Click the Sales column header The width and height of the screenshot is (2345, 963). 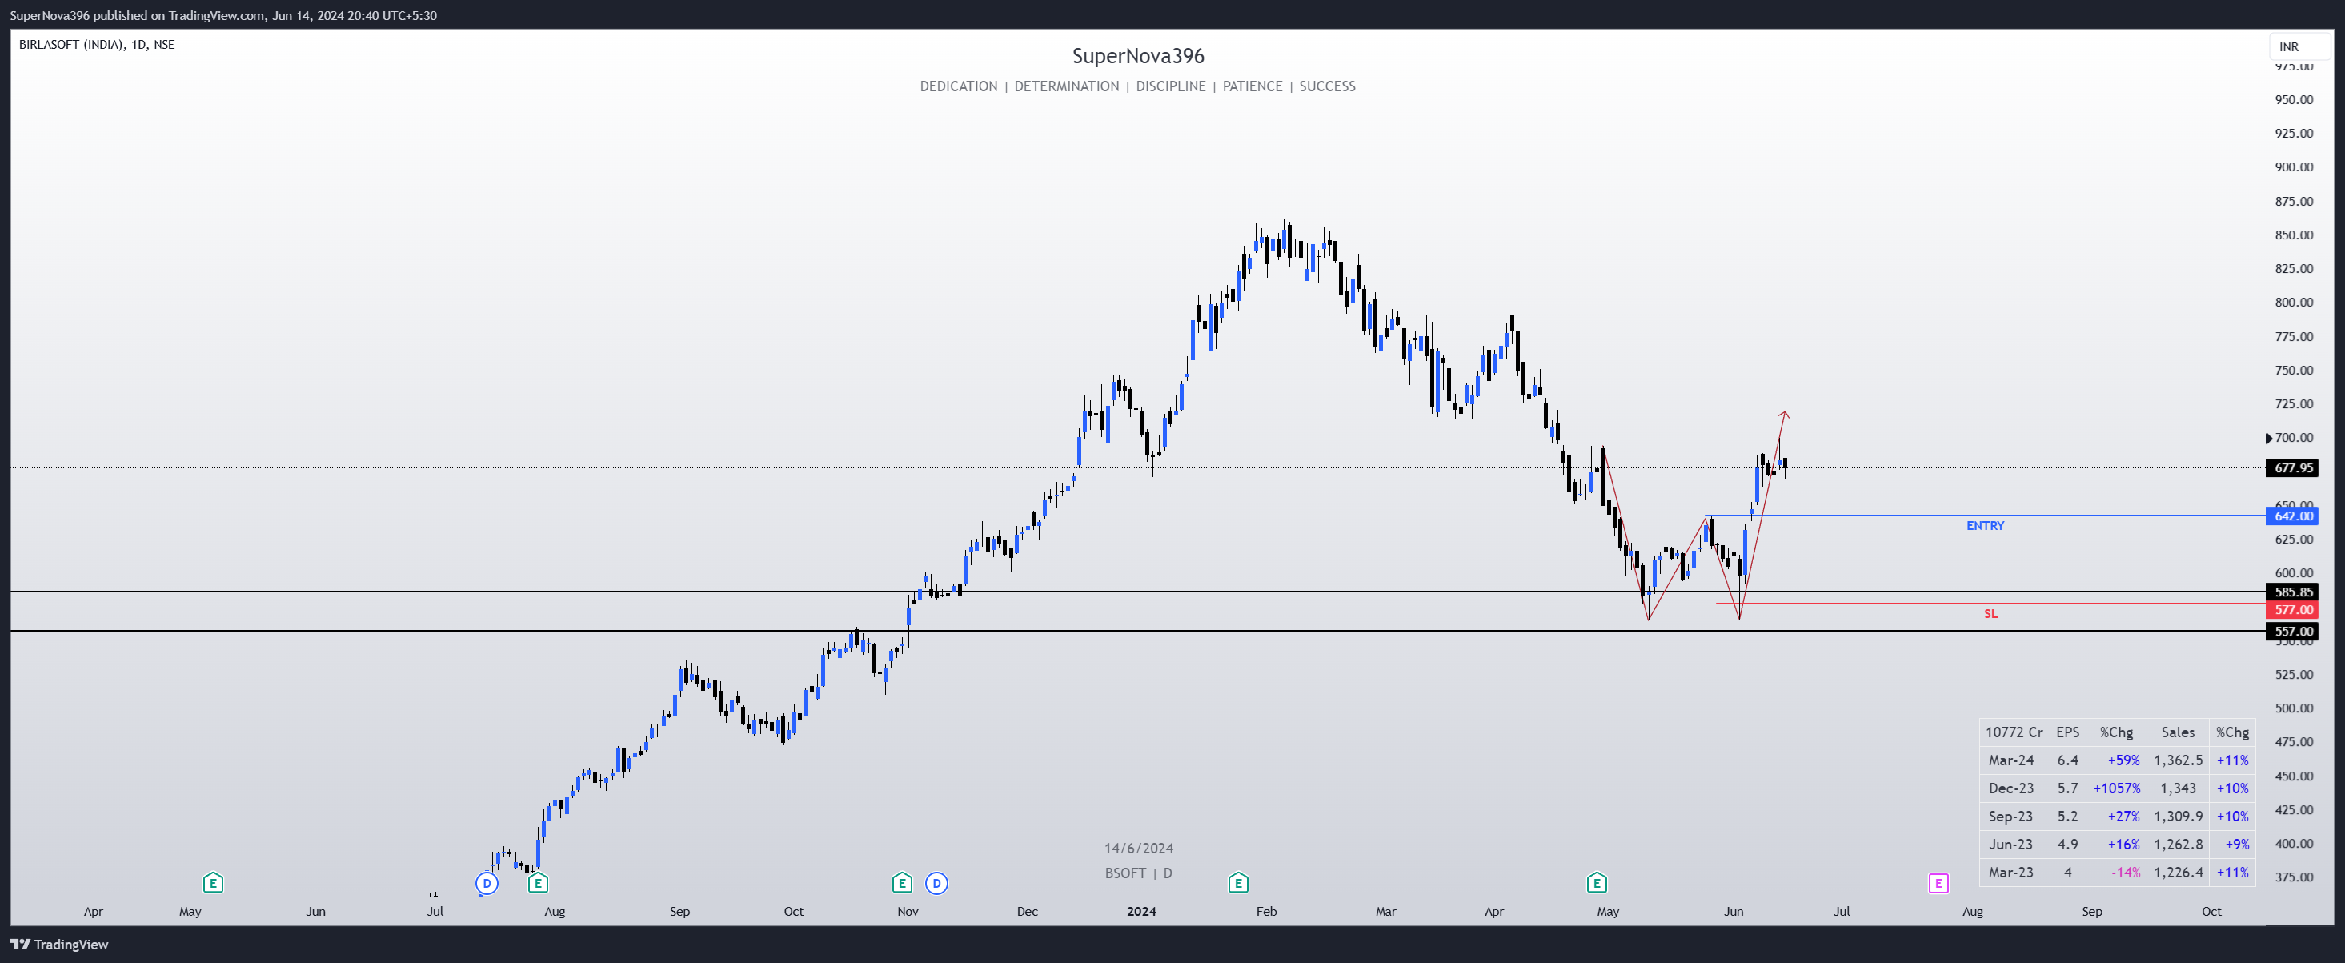[x=2178, y=732]
